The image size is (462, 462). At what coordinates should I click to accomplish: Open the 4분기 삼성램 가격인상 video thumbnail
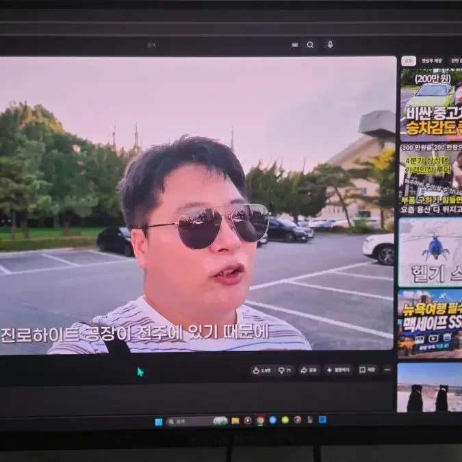(x=431, y=179)
